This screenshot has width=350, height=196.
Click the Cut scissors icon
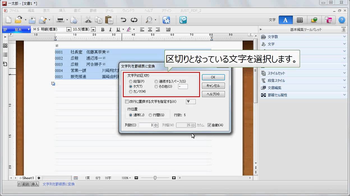click(x=88, y=20)
